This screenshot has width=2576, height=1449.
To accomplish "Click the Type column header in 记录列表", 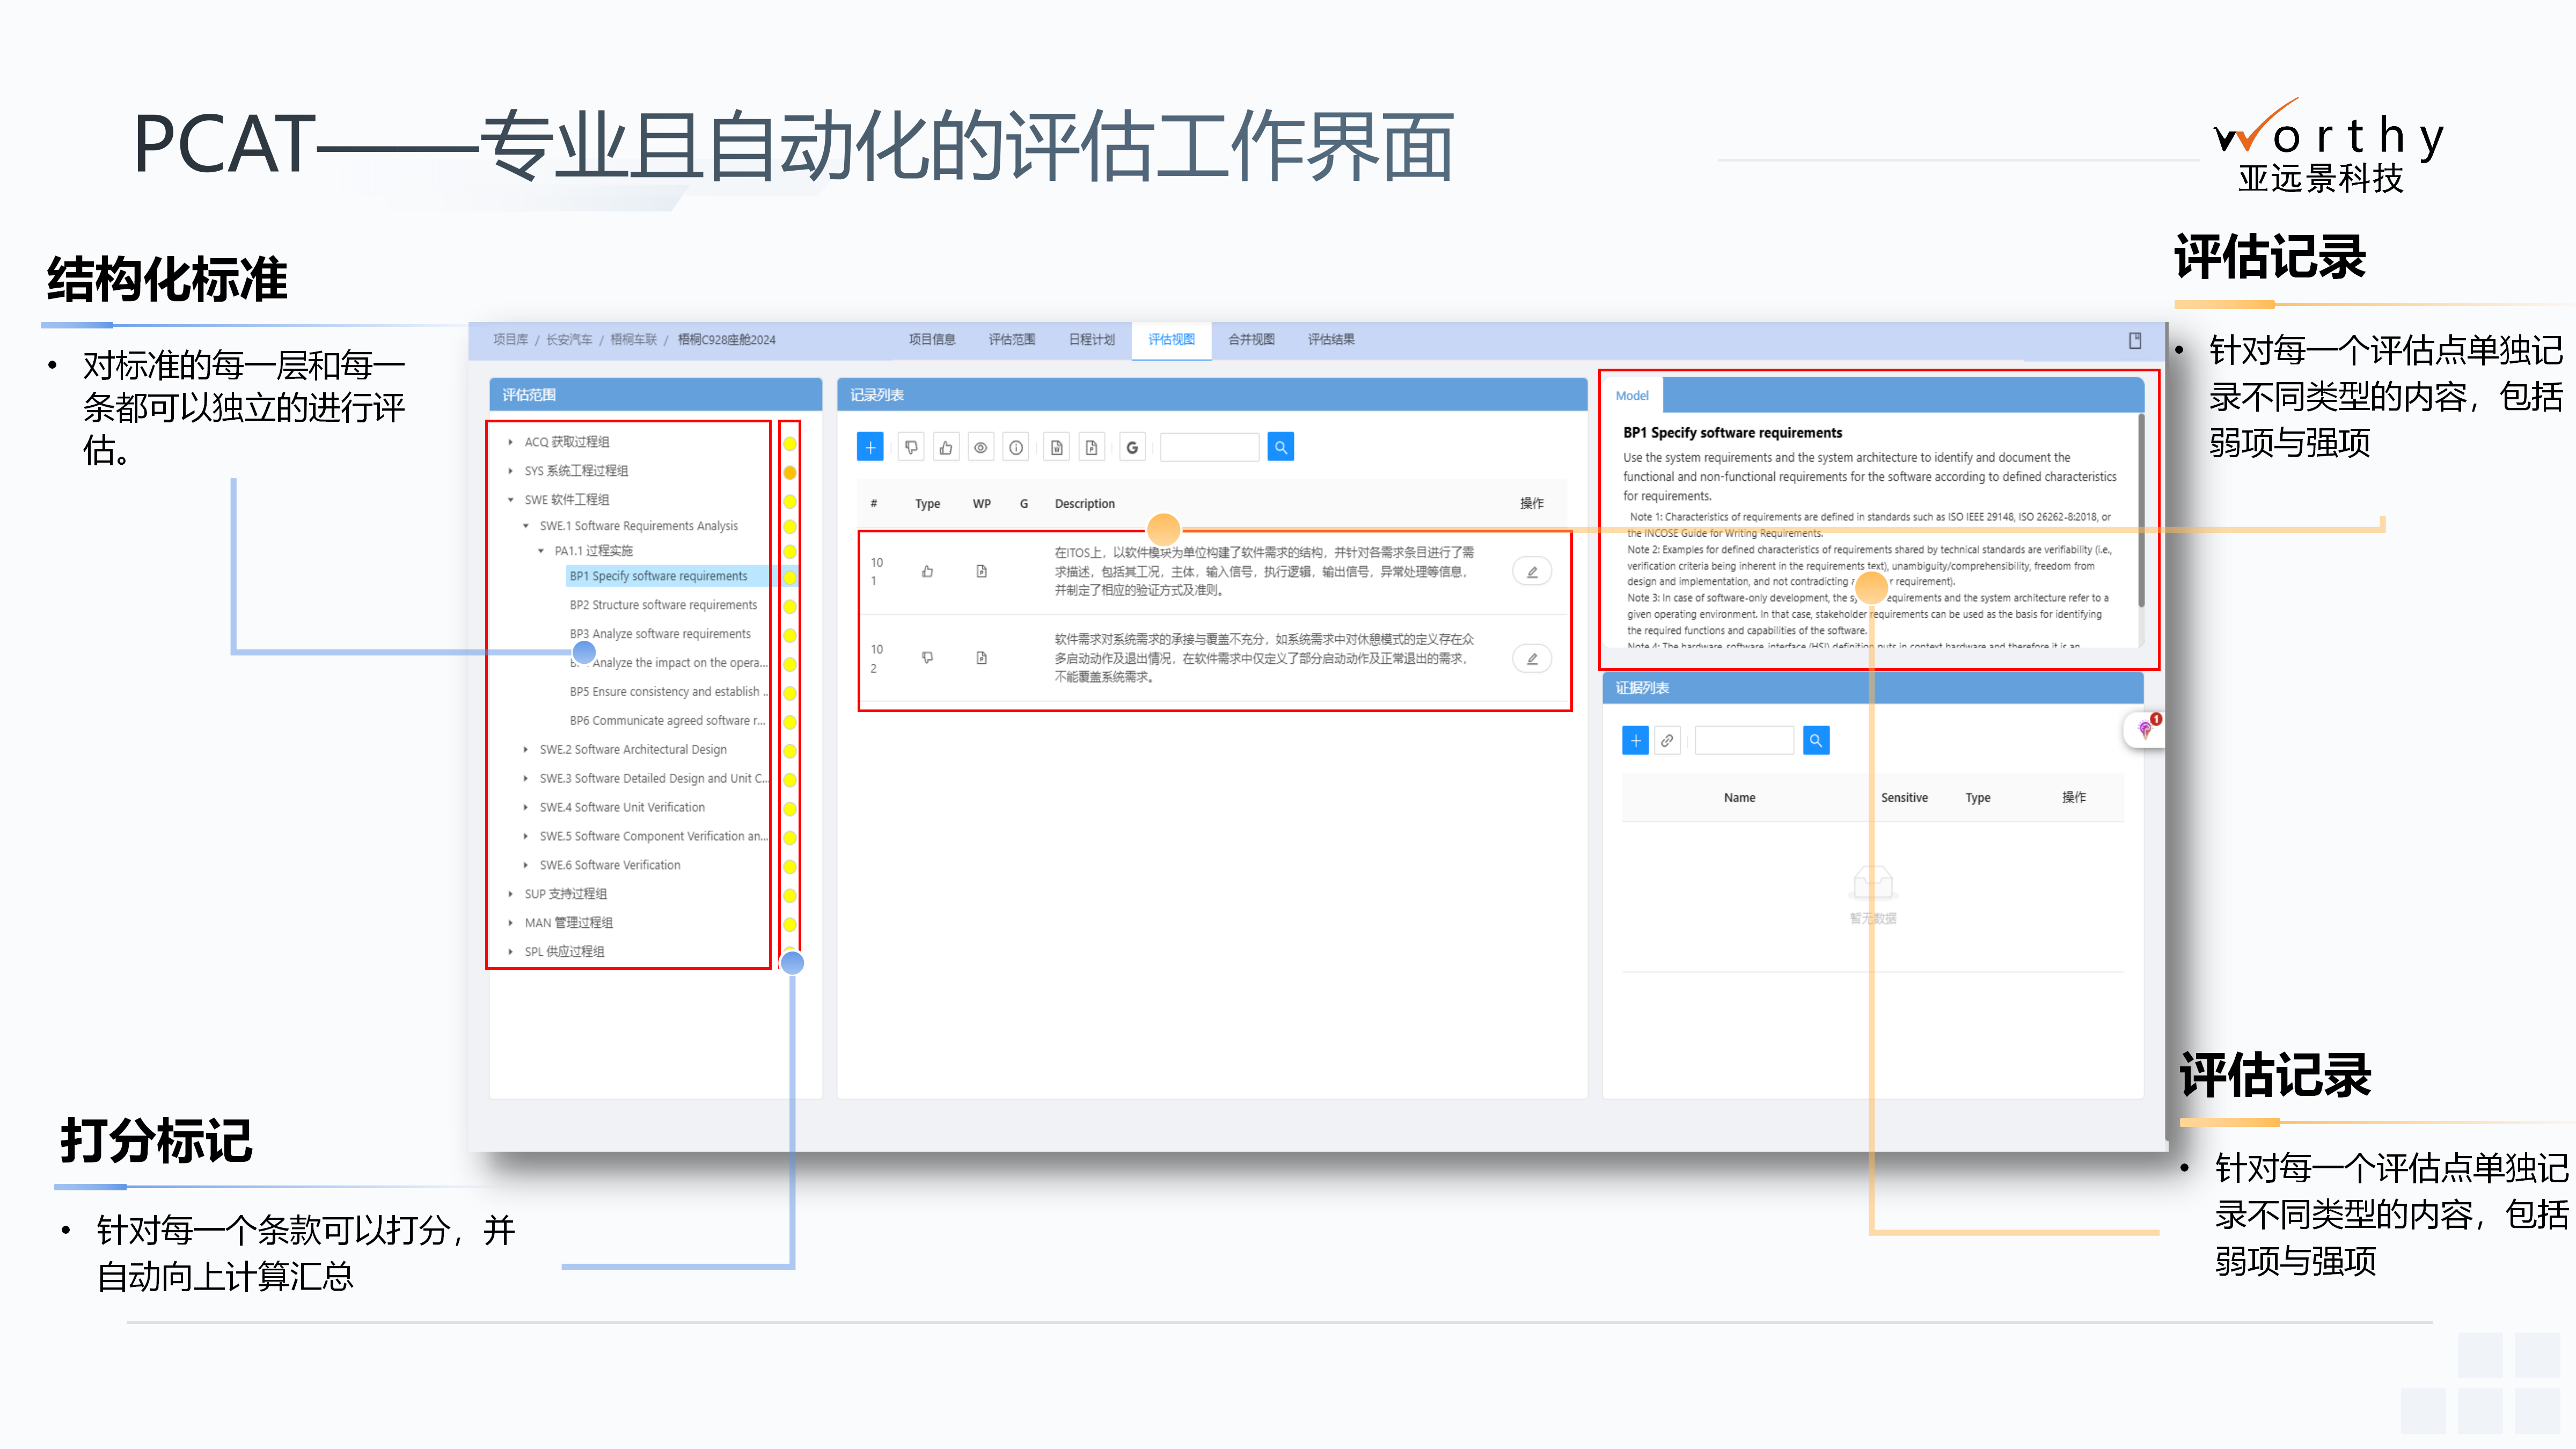I will coord(927,504).
